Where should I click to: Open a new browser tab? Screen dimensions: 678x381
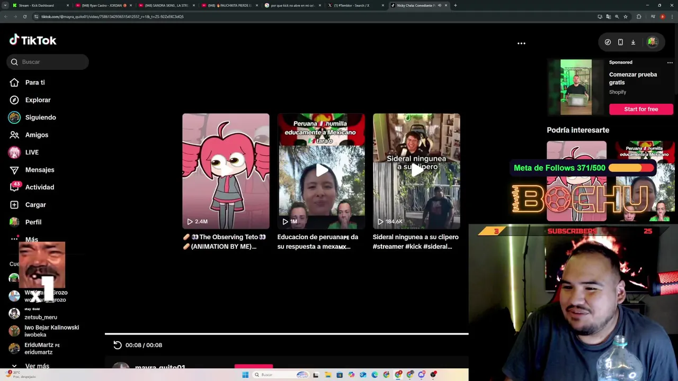(x=456, y=5)
